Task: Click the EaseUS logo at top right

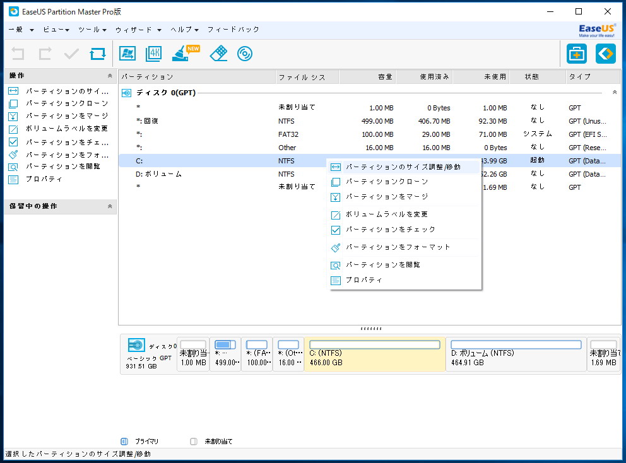Action: tap(597, 30)
